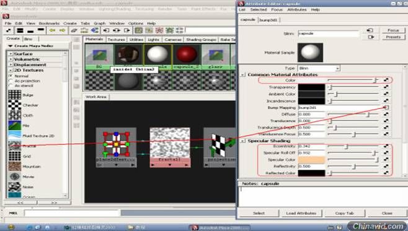Select the Bulge texture icon
This screenshot has width=408, height=231.
(15, 95)
